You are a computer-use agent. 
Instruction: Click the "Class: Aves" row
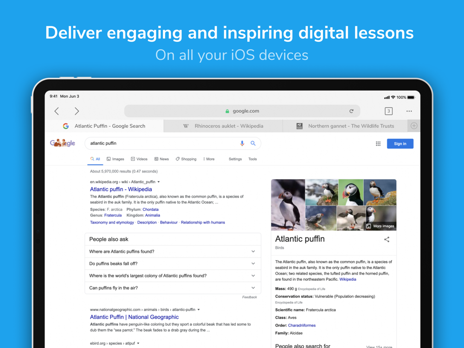286,318
